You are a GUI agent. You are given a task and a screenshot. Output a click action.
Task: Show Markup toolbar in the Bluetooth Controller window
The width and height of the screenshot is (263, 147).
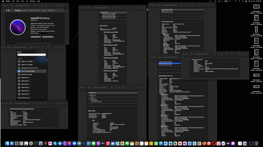(242, 54)
